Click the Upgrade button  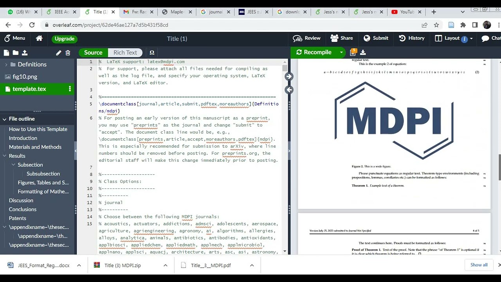pyautogui.click(x=65, y=39)
